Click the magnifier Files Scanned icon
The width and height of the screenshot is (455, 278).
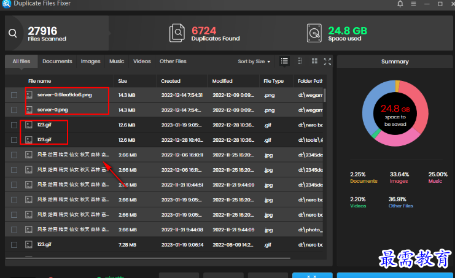pyautogui.click(x=12, y=33)
